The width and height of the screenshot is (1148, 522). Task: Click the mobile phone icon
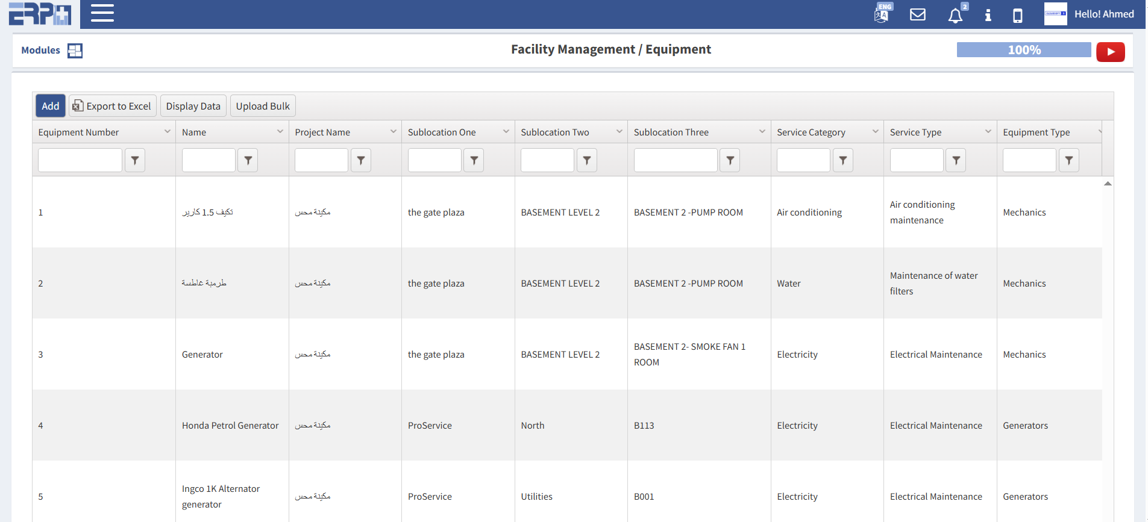click(1017, 15)
